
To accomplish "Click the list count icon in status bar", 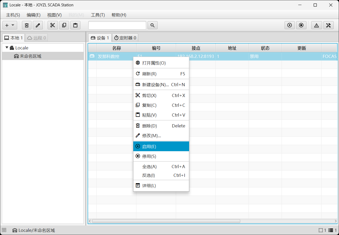I will pos(331,230).
